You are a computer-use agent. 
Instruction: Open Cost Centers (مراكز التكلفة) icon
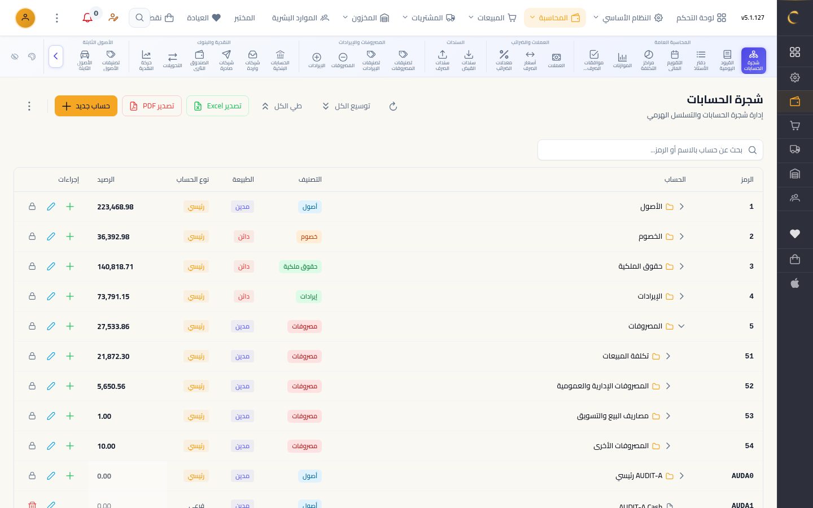pos(648,60)
